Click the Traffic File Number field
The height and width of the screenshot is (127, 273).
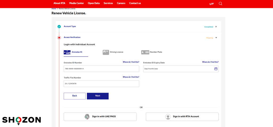(x=101, y=84)
